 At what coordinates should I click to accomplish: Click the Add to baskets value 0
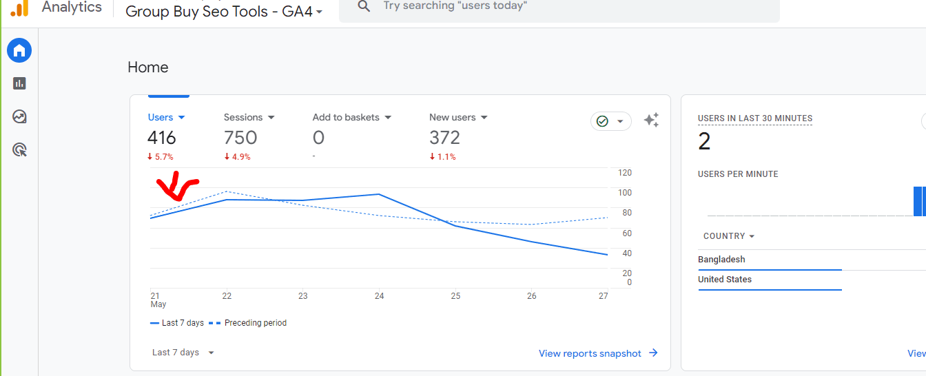coord(318,138)
